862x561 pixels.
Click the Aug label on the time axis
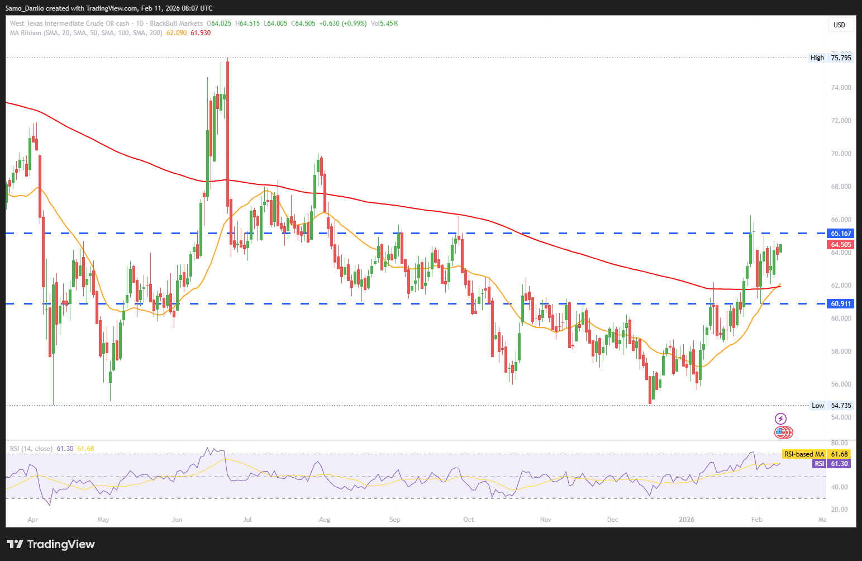coord(324,520)
